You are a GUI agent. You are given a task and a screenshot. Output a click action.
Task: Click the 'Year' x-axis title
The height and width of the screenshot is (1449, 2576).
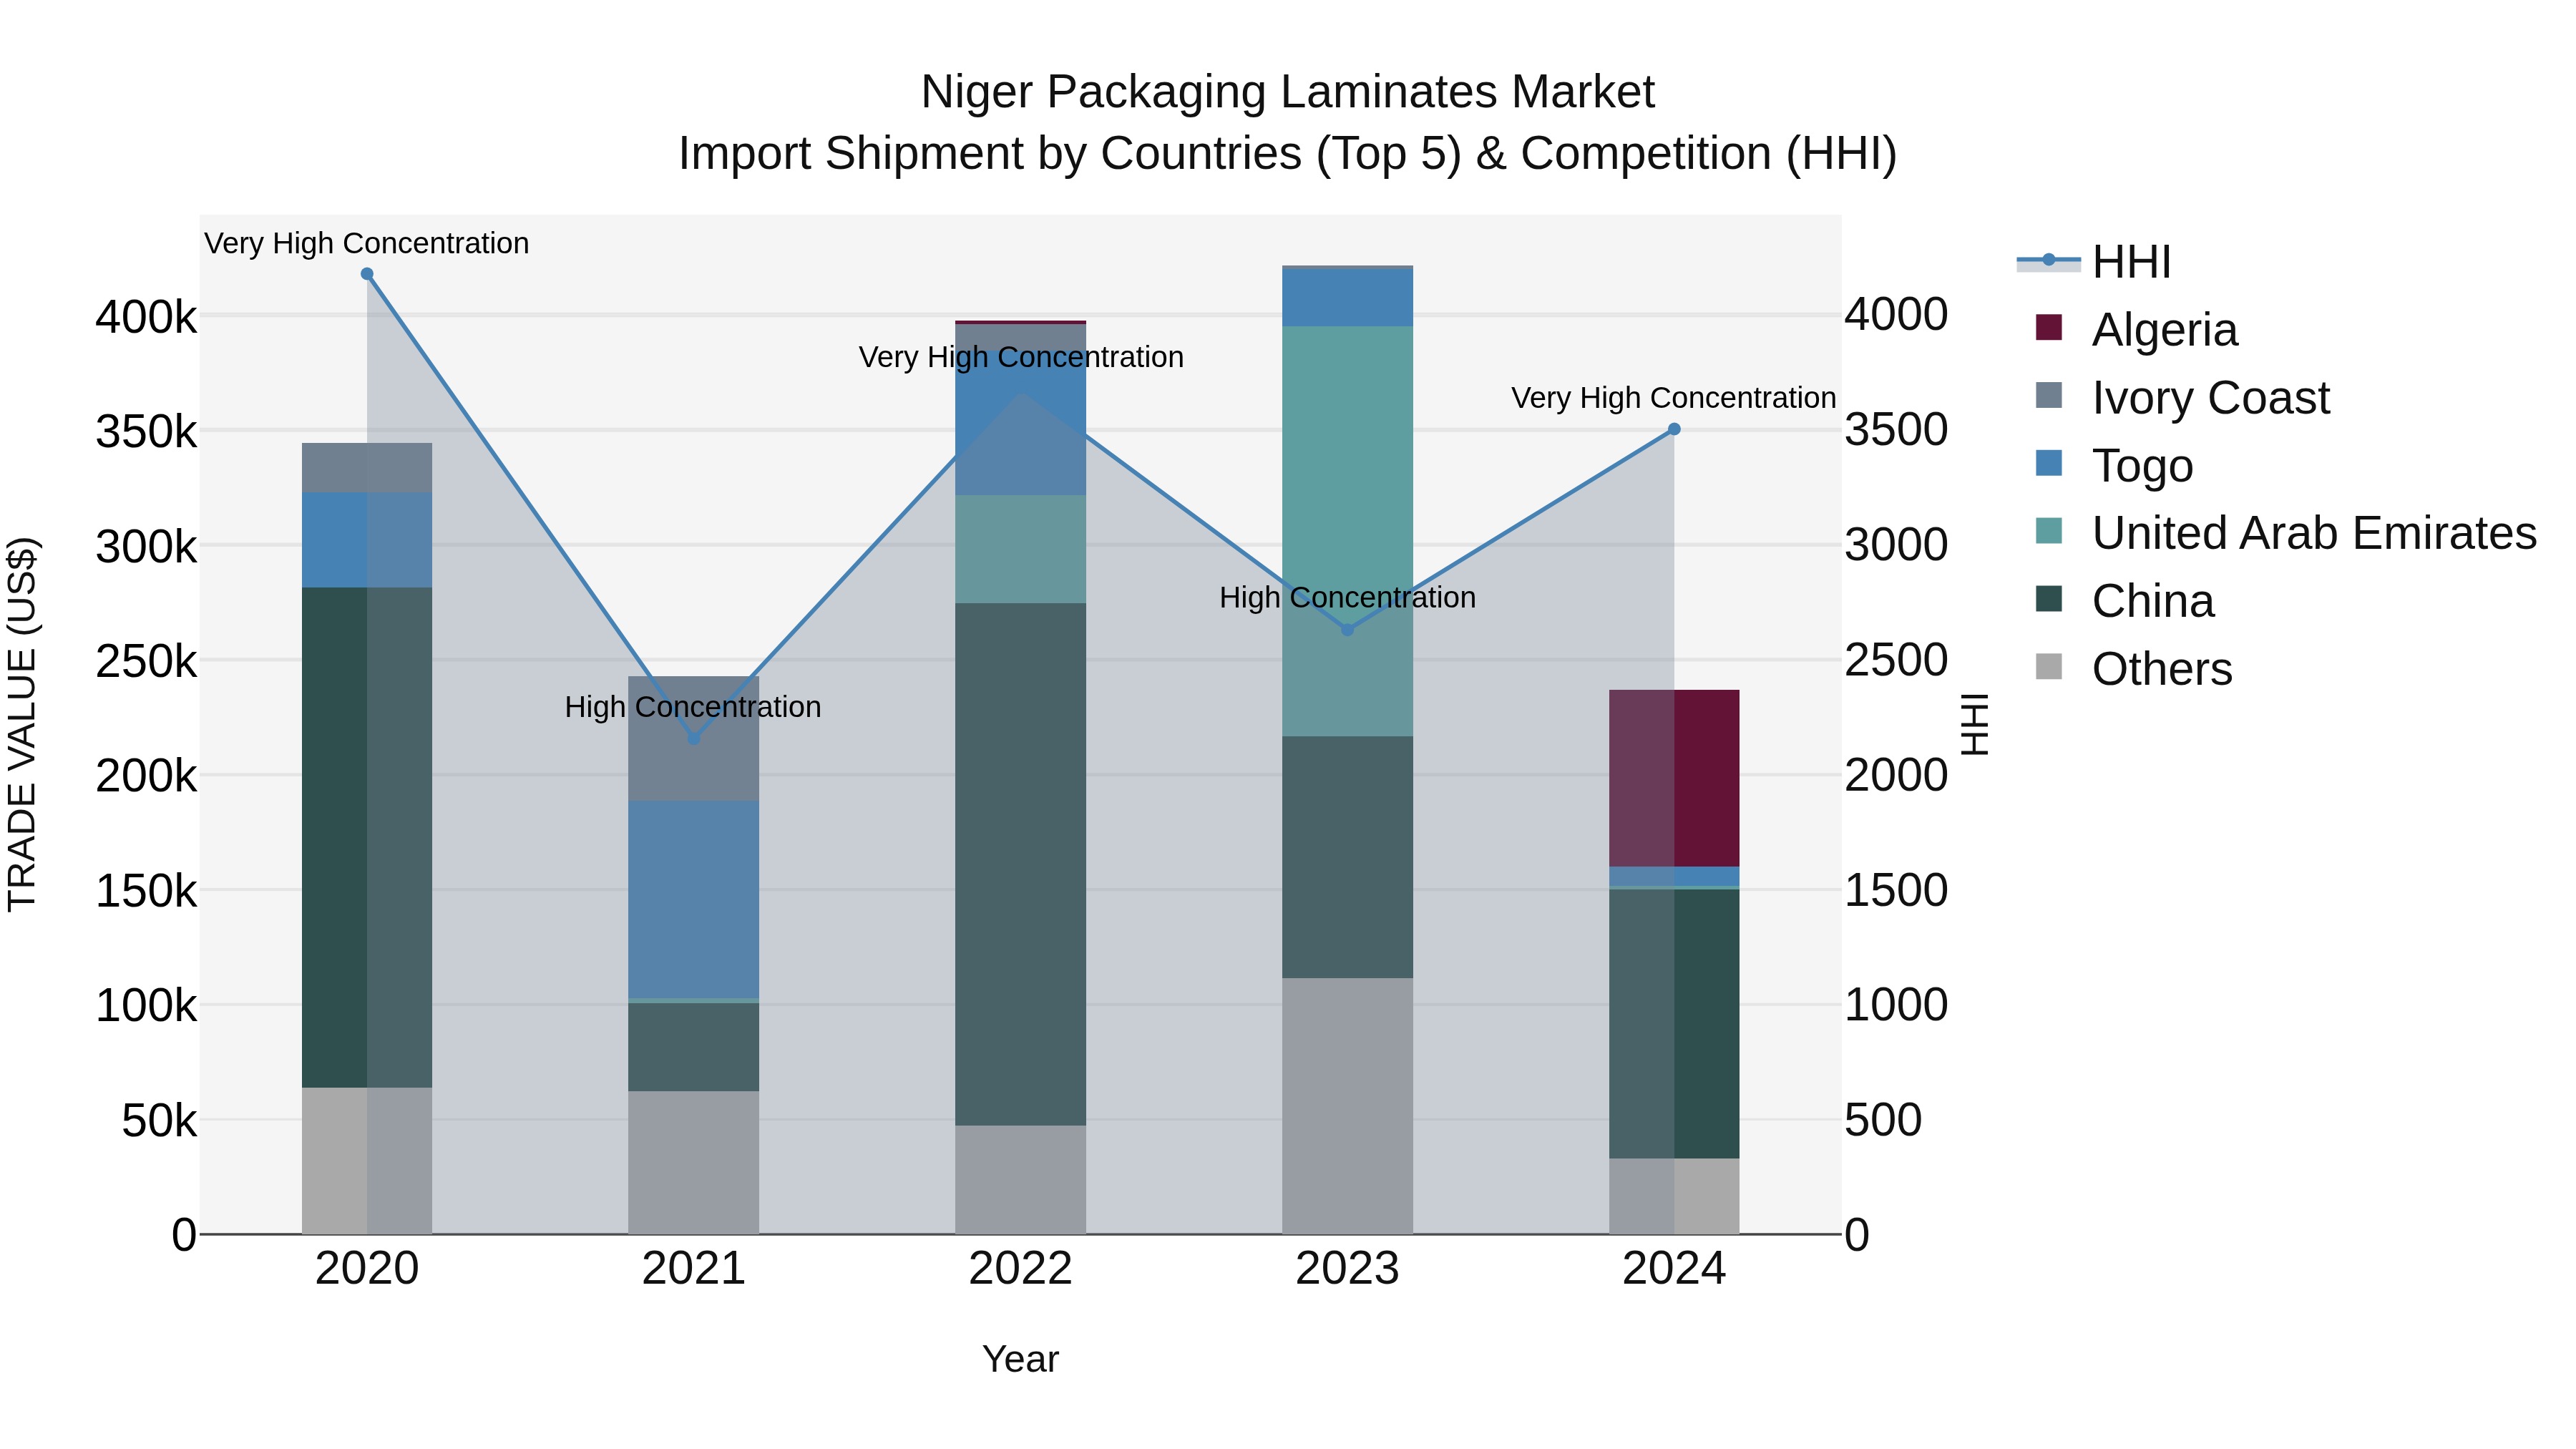[x=1020, y=1359]
